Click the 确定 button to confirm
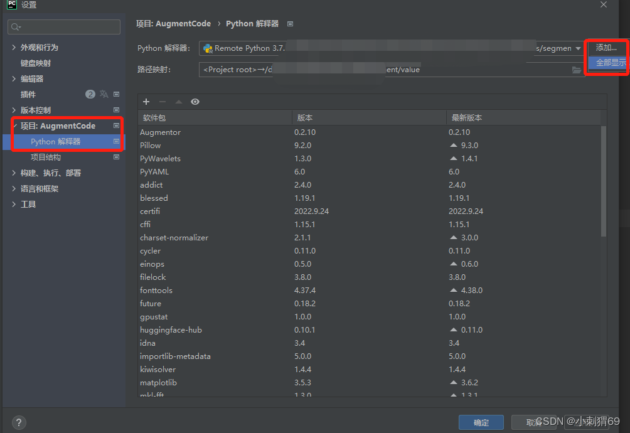The width and height of the screenshot is (630, 433). [481, 422]
